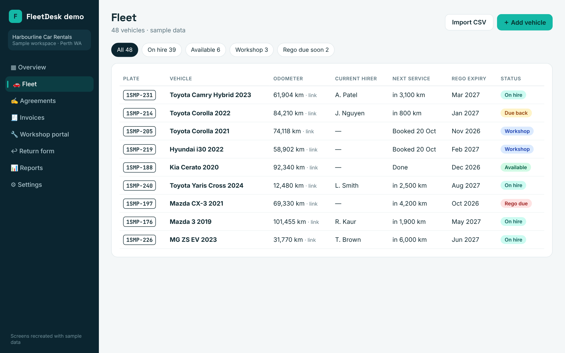Click plate badge 1SMP-226
Viewport: 565px width, 353px height.
(139, 240)
